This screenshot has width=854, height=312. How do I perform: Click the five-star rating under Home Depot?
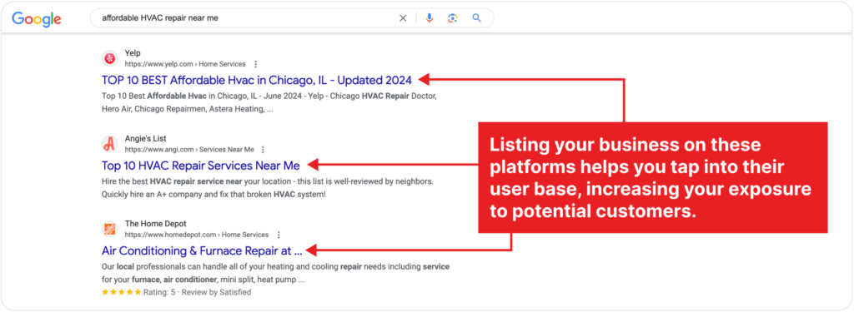click(x=122, y=292)
